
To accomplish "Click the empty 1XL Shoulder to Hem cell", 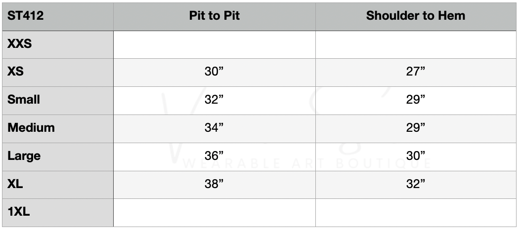I will point(415,212).
